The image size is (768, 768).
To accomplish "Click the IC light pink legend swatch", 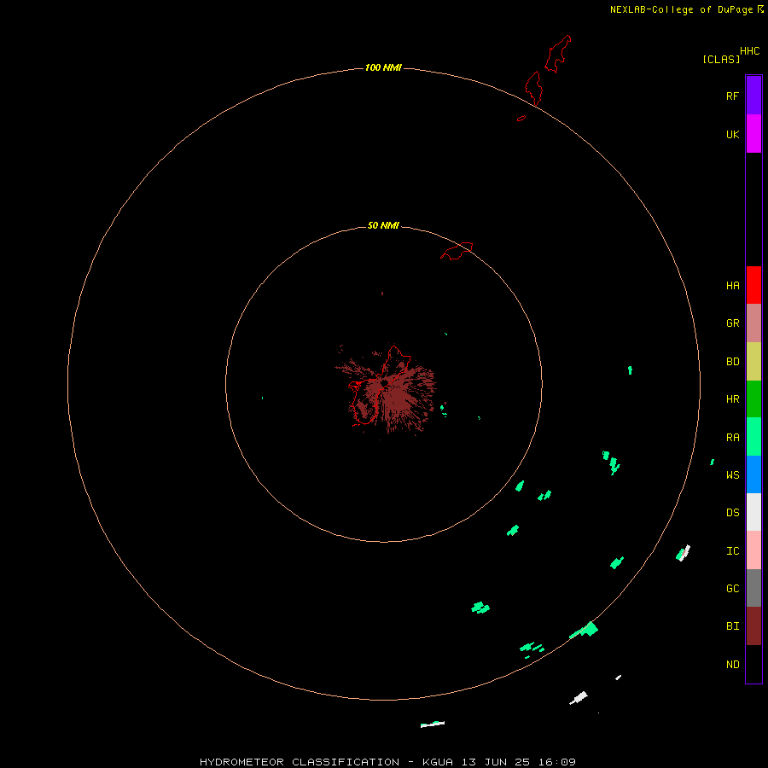I will coord(753,550).
